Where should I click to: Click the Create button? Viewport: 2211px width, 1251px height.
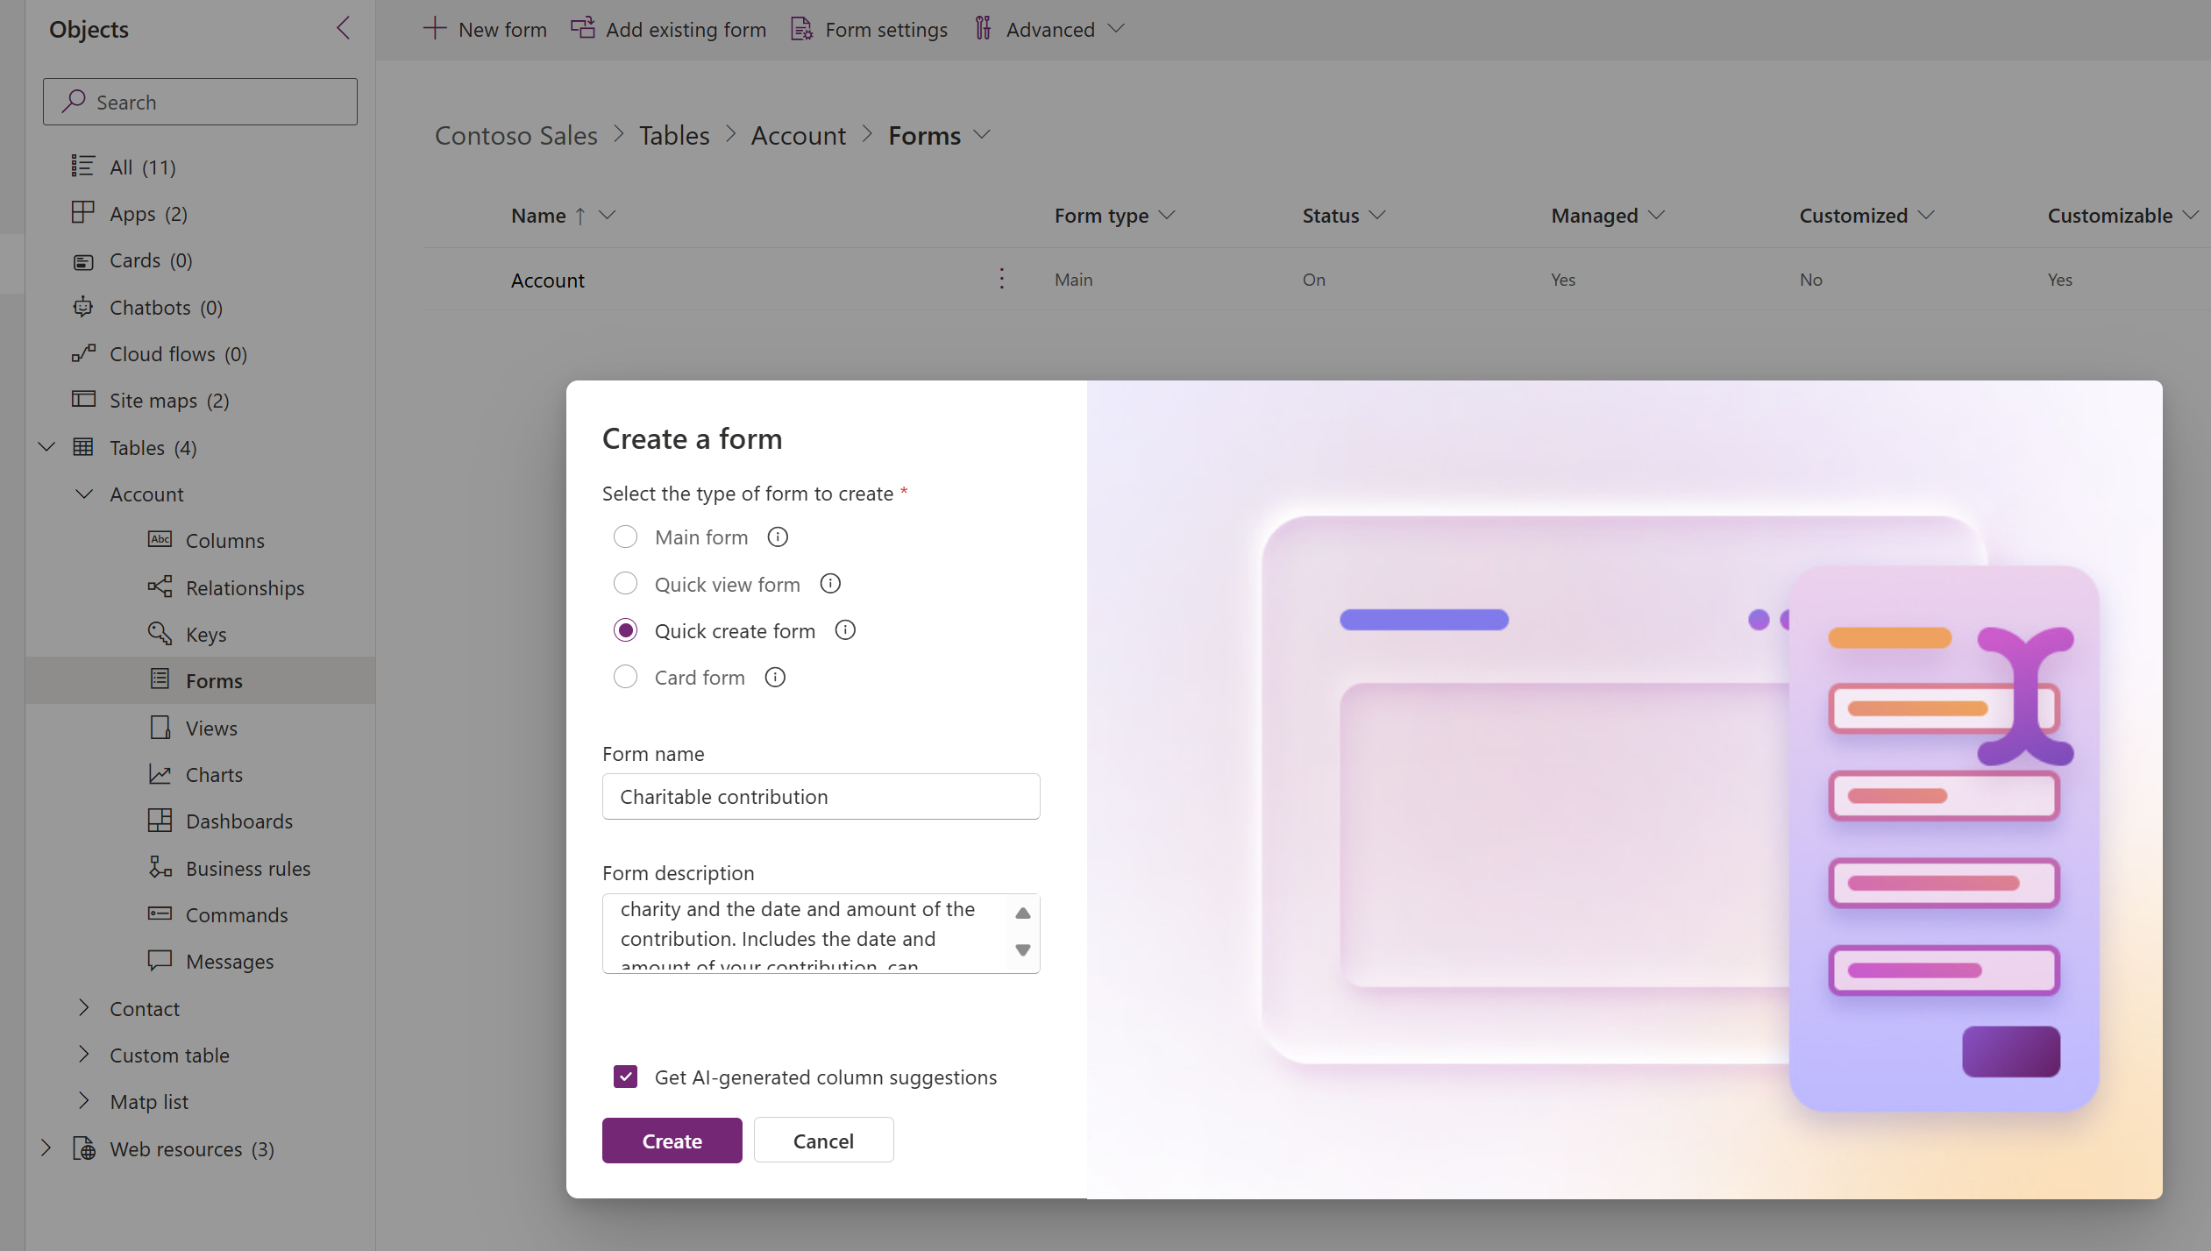pos(672,1140)
